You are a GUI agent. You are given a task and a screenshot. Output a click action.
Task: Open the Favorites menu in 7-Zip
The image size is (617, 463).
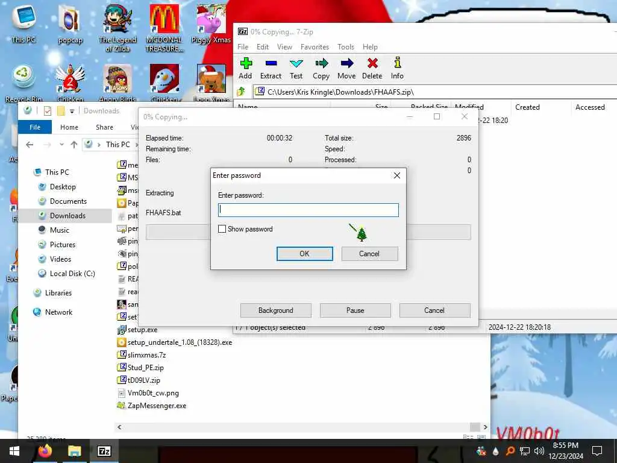coord(315,47)
